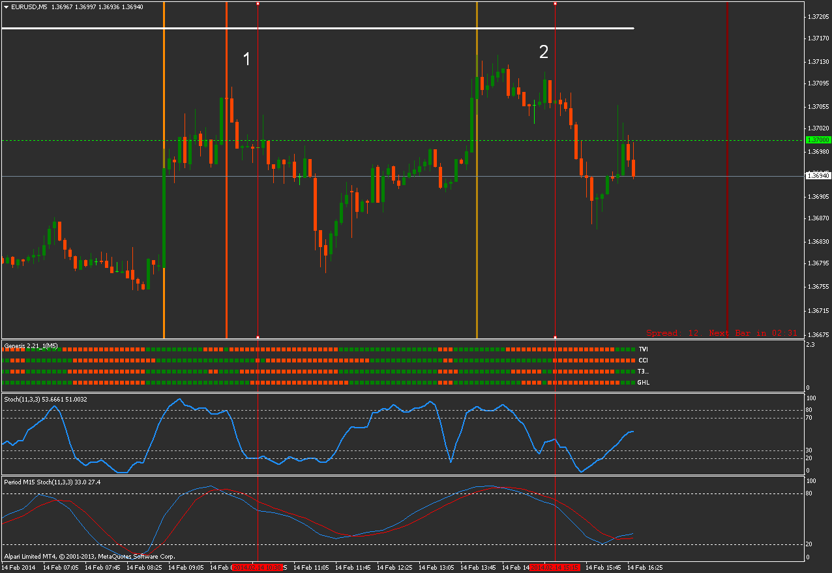Click the GHL row label

point(644,383)
